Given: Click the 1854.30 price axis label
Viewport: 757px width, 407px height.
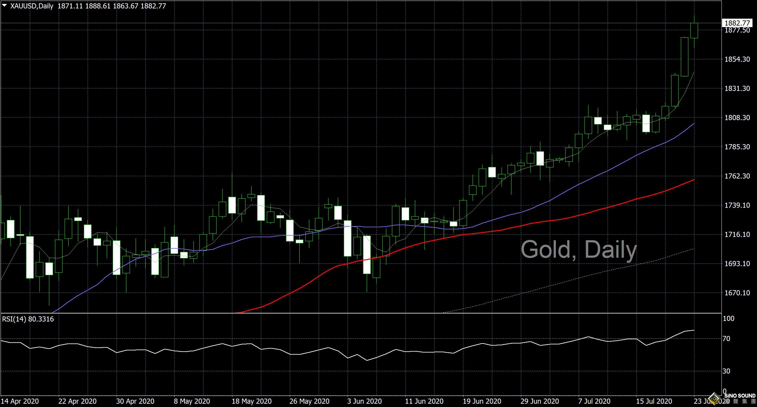Looking at the screenshot, I should coord(737,59).
